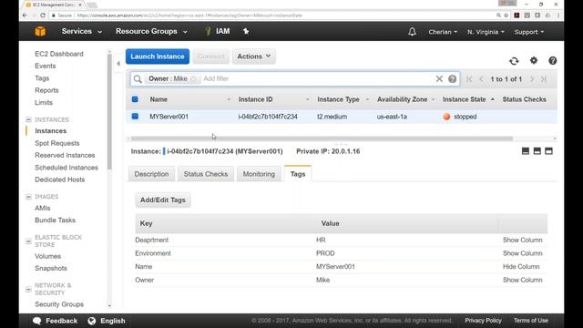Image resolution: width=583 pixels, height=328 pixels.
Task: Click the Feedback speech bubble icon
Action: pos(36,321)
